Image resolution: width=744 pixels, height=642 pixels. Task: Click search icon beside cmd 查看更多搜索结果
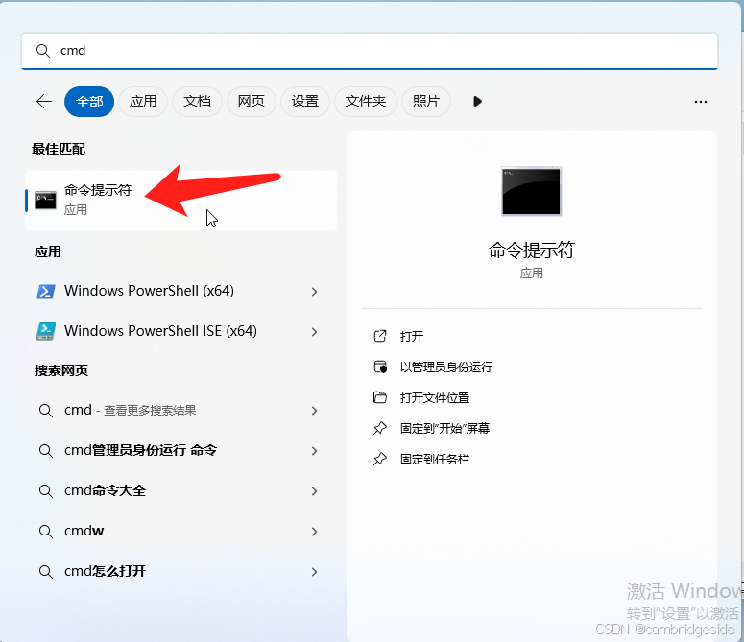(x=45, y=411)
